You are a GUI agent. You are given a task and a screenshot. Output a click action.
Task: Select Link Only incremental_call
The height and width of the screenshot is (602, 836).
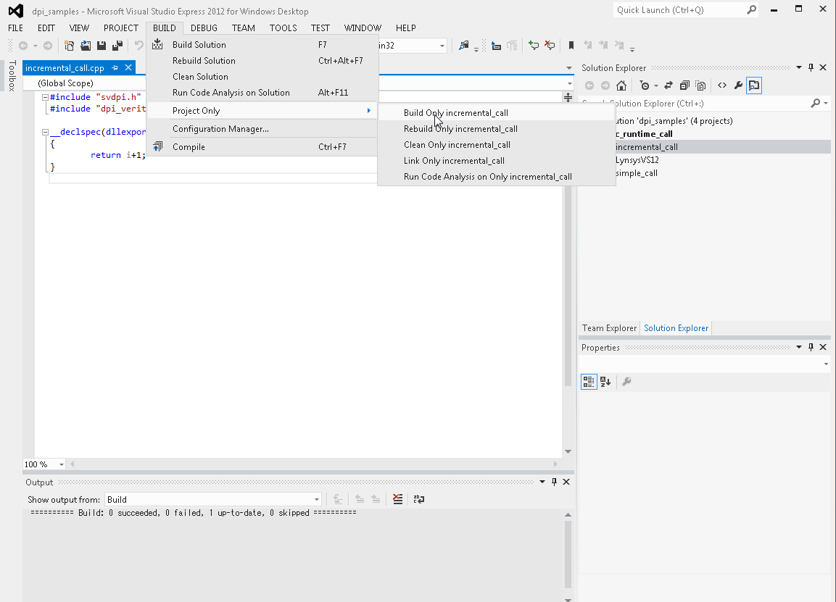click(497, 161)
